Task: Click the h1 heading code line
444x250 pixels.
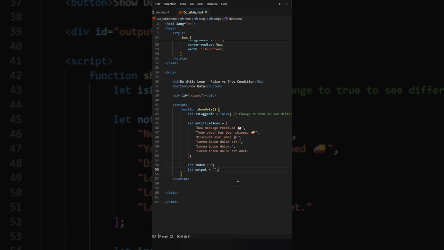Action: point(218,82)
